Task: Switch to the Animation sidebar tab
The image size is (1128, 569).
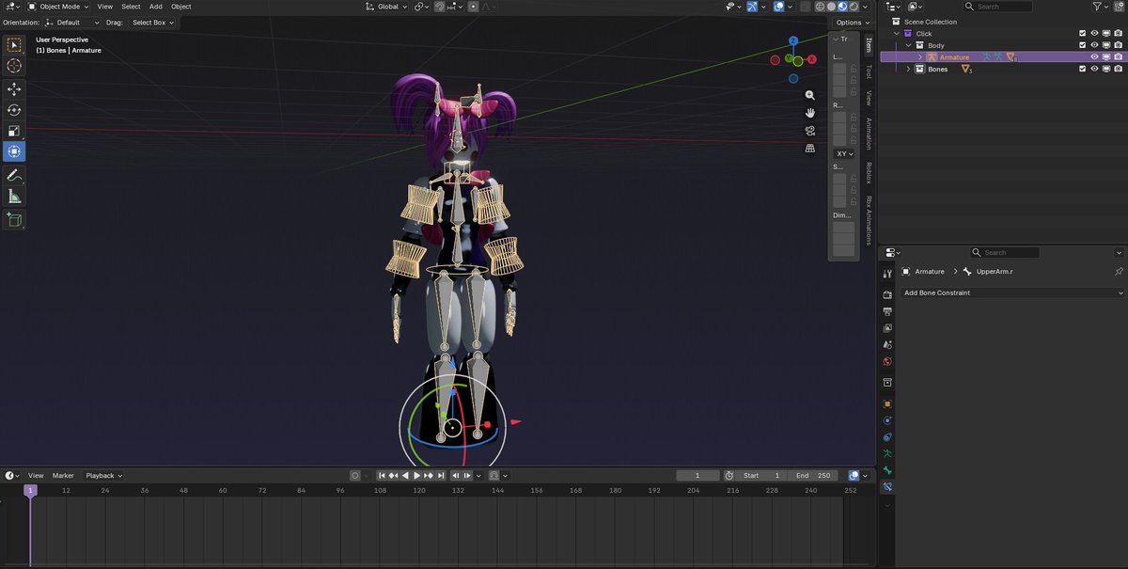Action: tap(869, 133)
